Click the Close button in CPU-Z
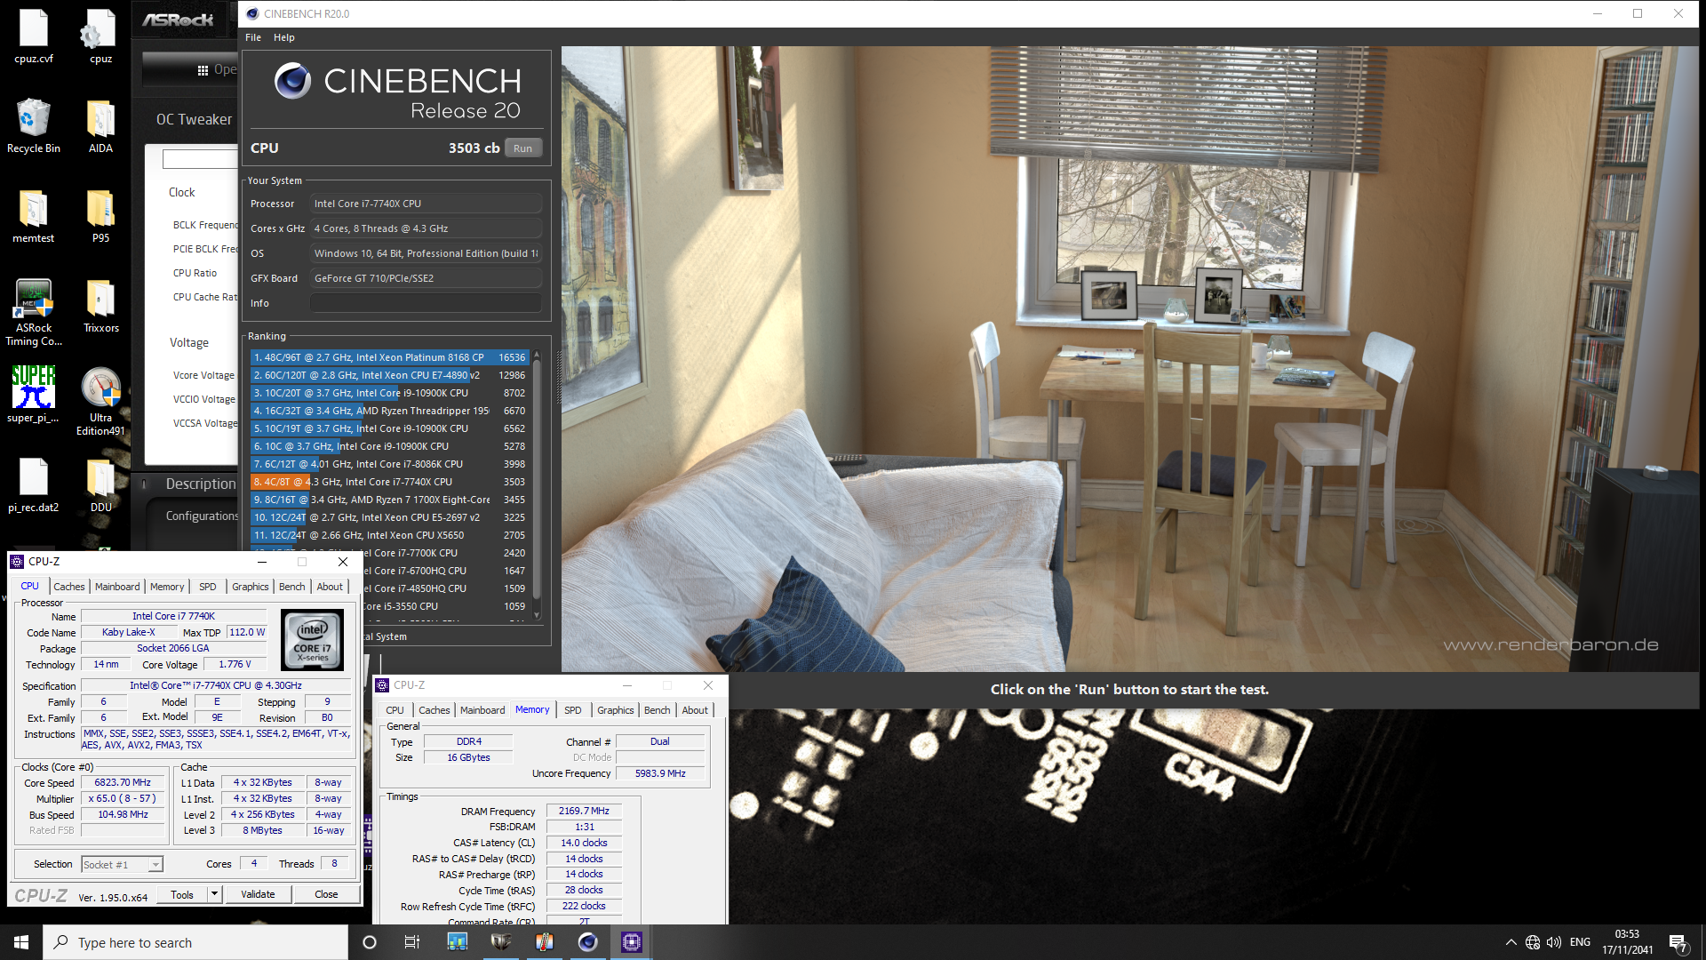Screen dimensions: 1706x960 (x=326, y=895)
